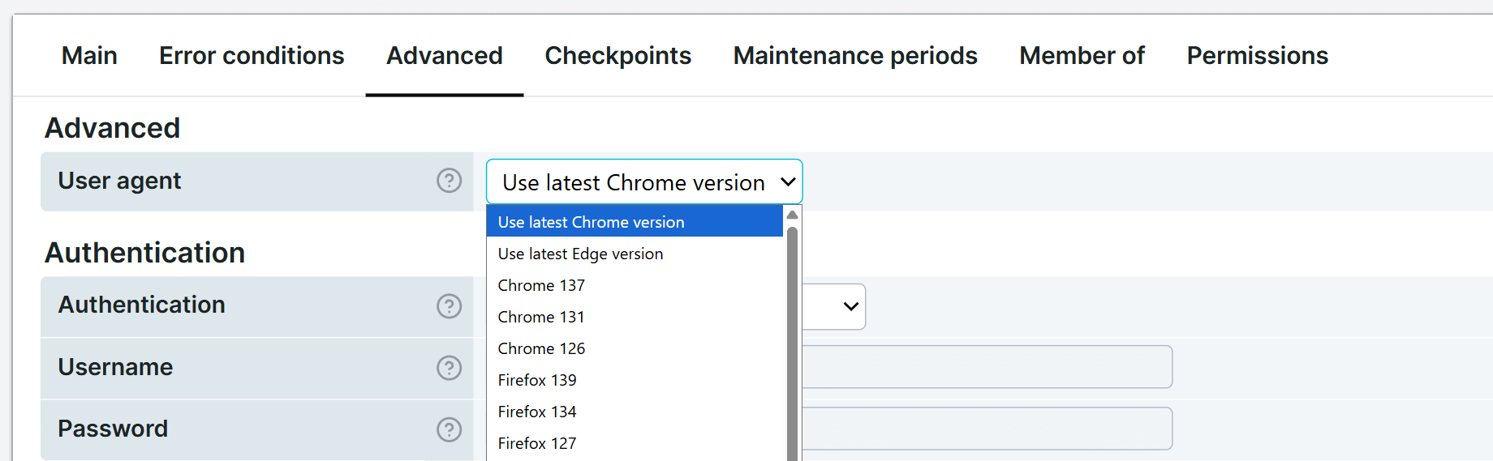Click help icon beside Password
This screenshot has width=1493, height=461.
[449, 429]
